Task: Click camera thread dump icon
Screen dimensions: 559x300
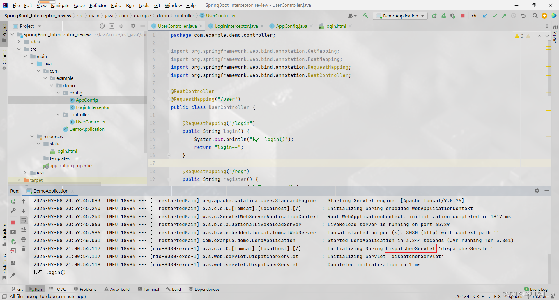Action: 13,232
